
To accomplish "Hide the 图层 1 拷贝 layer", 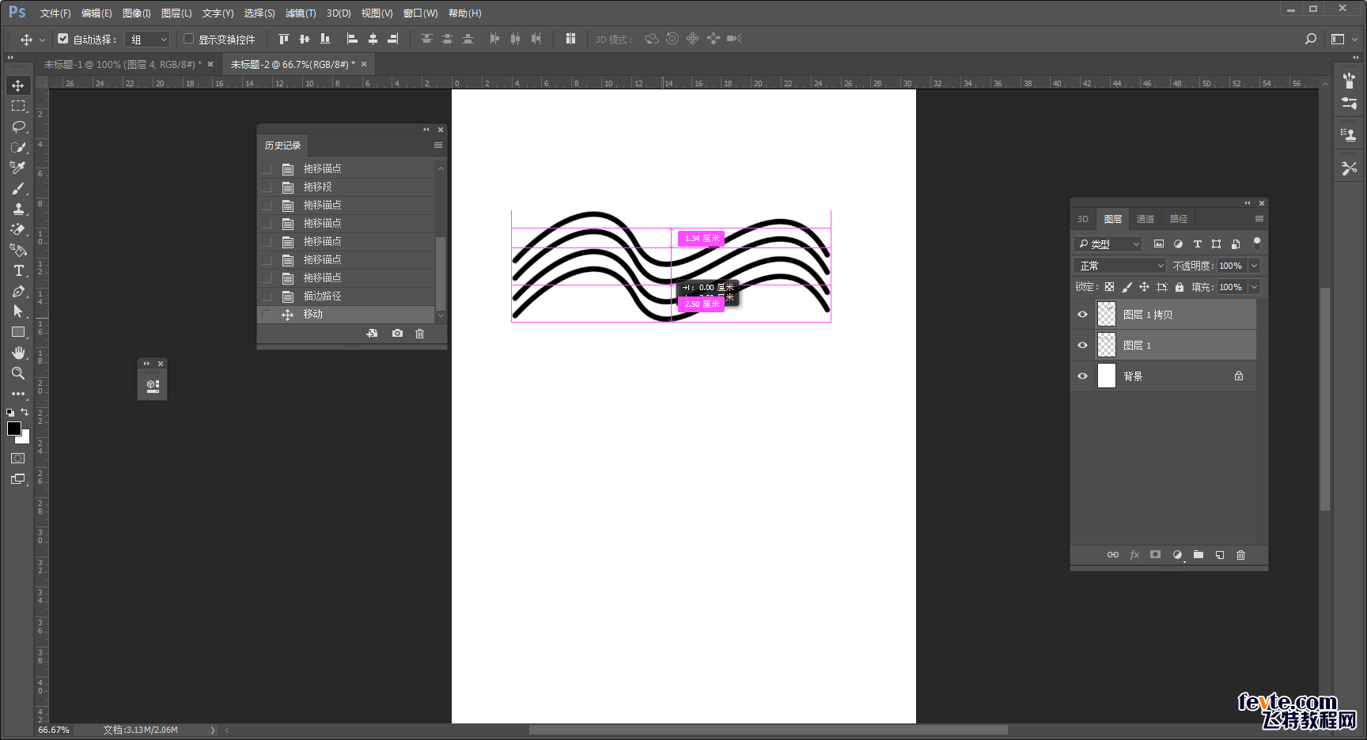I will (1082, 315).
